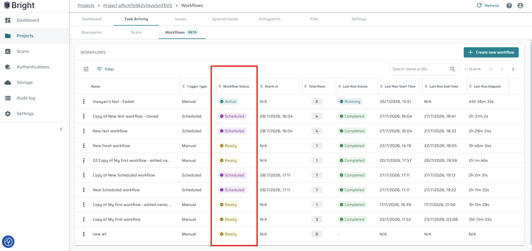Open the cookie preferences badge
The width and height of the screenshot is (532, 251).
click(8, 242)
